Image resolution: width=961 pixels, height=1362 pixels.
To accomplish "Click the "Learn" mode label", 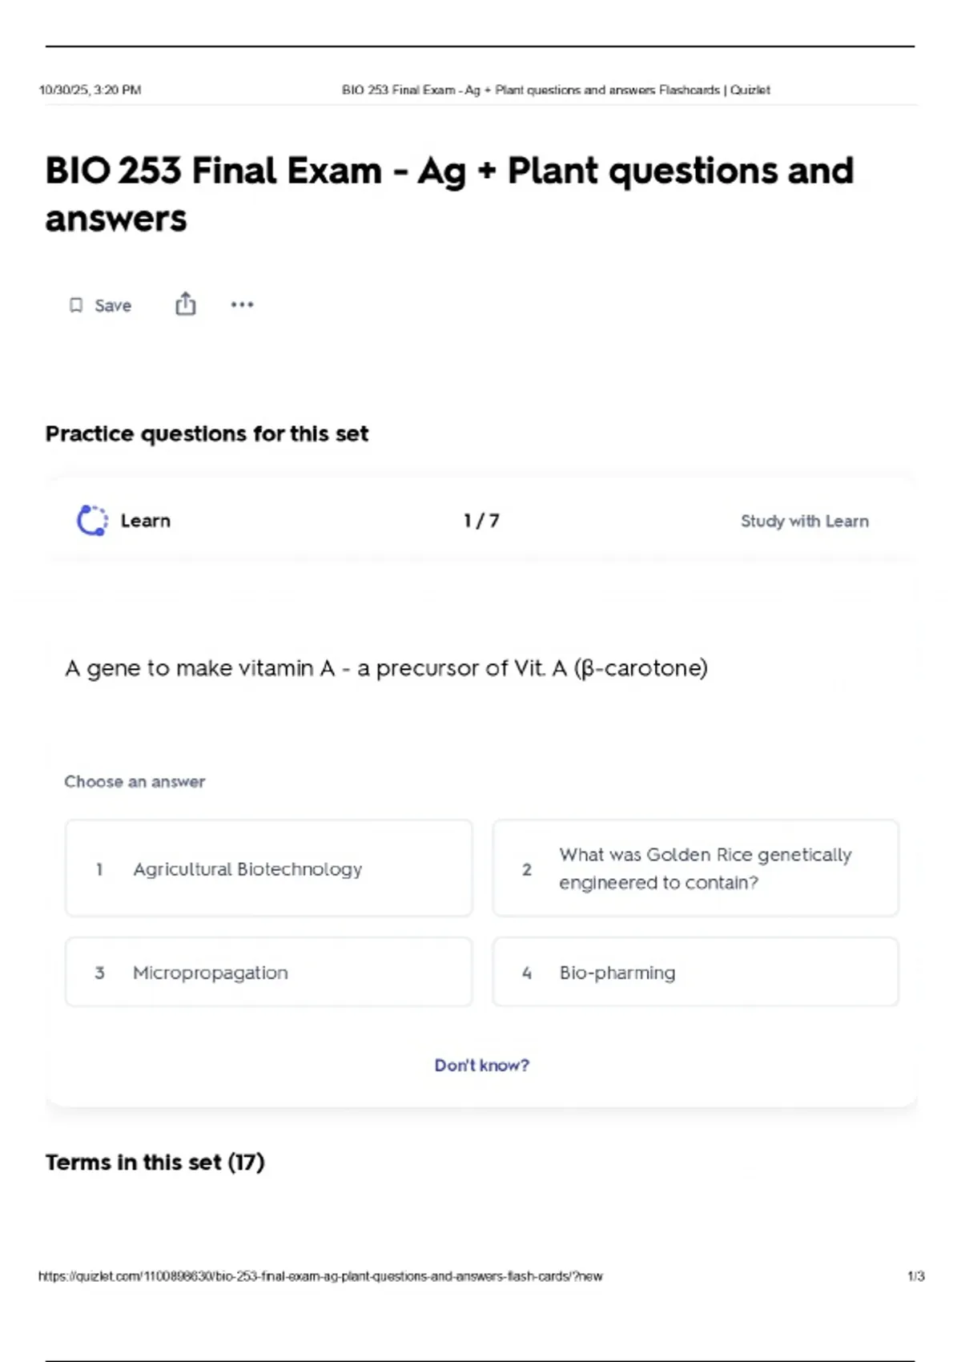I will click(145, 521).
